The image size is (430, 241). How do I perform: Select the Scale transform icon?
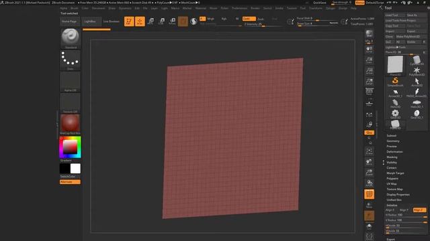pos(161,21)
